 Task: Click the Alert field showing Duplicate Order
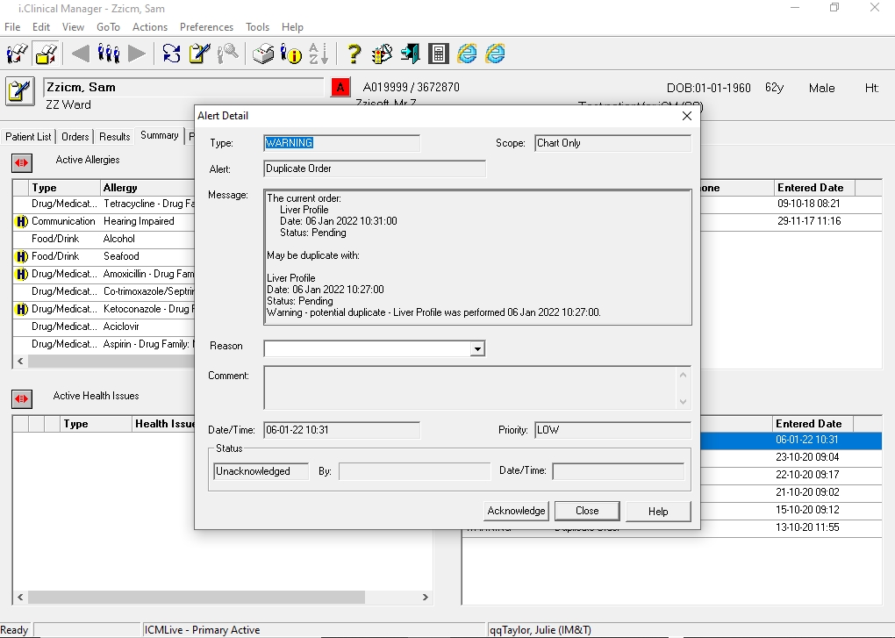[x=375, y=168]
